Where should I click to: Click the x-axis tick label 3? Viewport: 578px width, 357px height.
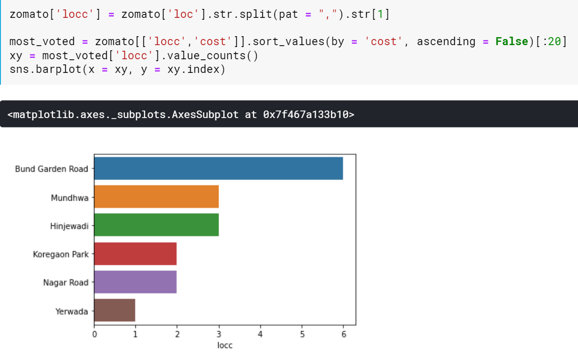pos(219,334)
